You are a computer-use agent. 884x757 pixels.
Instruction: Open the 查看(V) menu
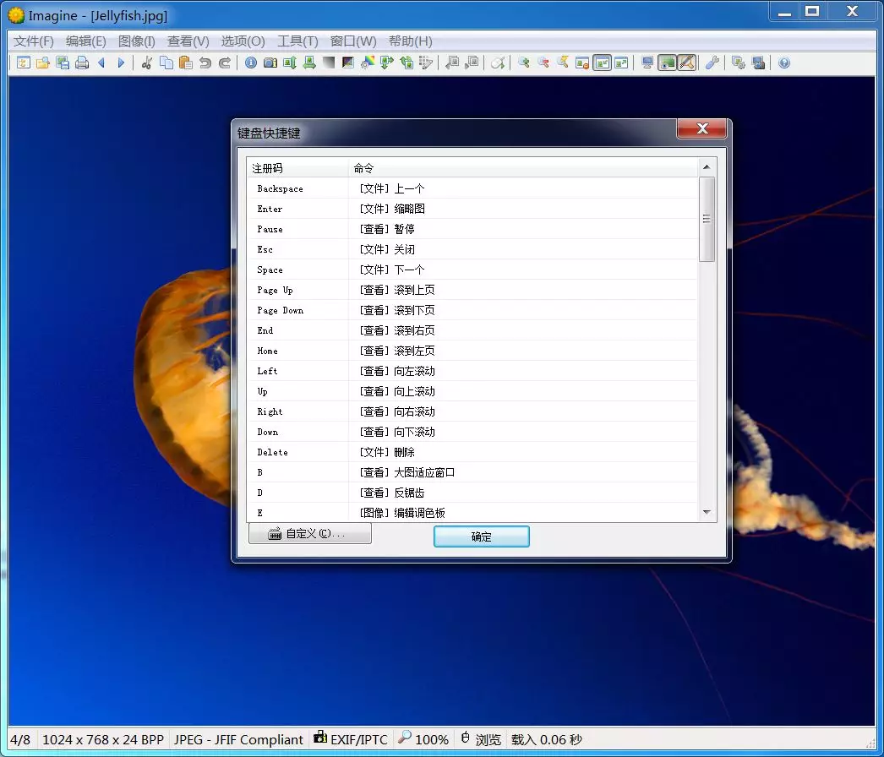(x=188, y=41)
